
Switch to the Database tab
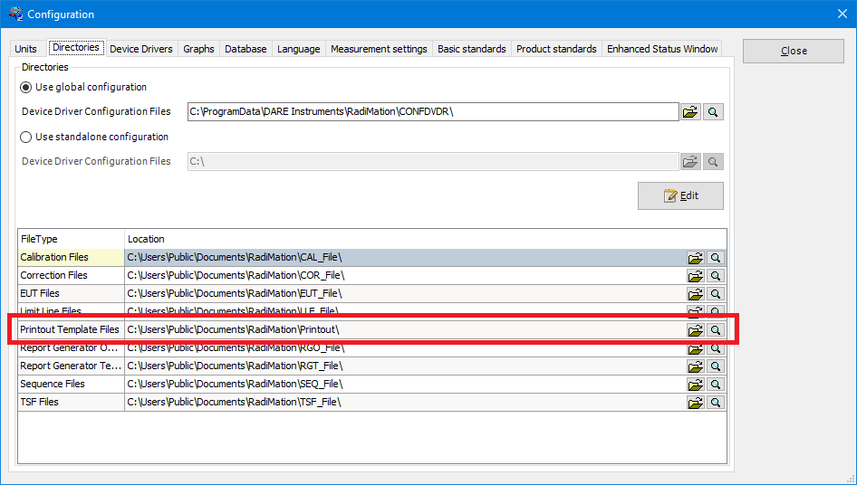[x=246, y=49]
